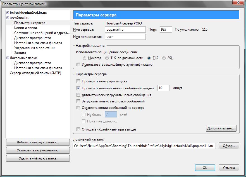The height and width of the screenshot is (177, 246).
Task: Click Удалить учётную запись button
Action: [38, 158]
